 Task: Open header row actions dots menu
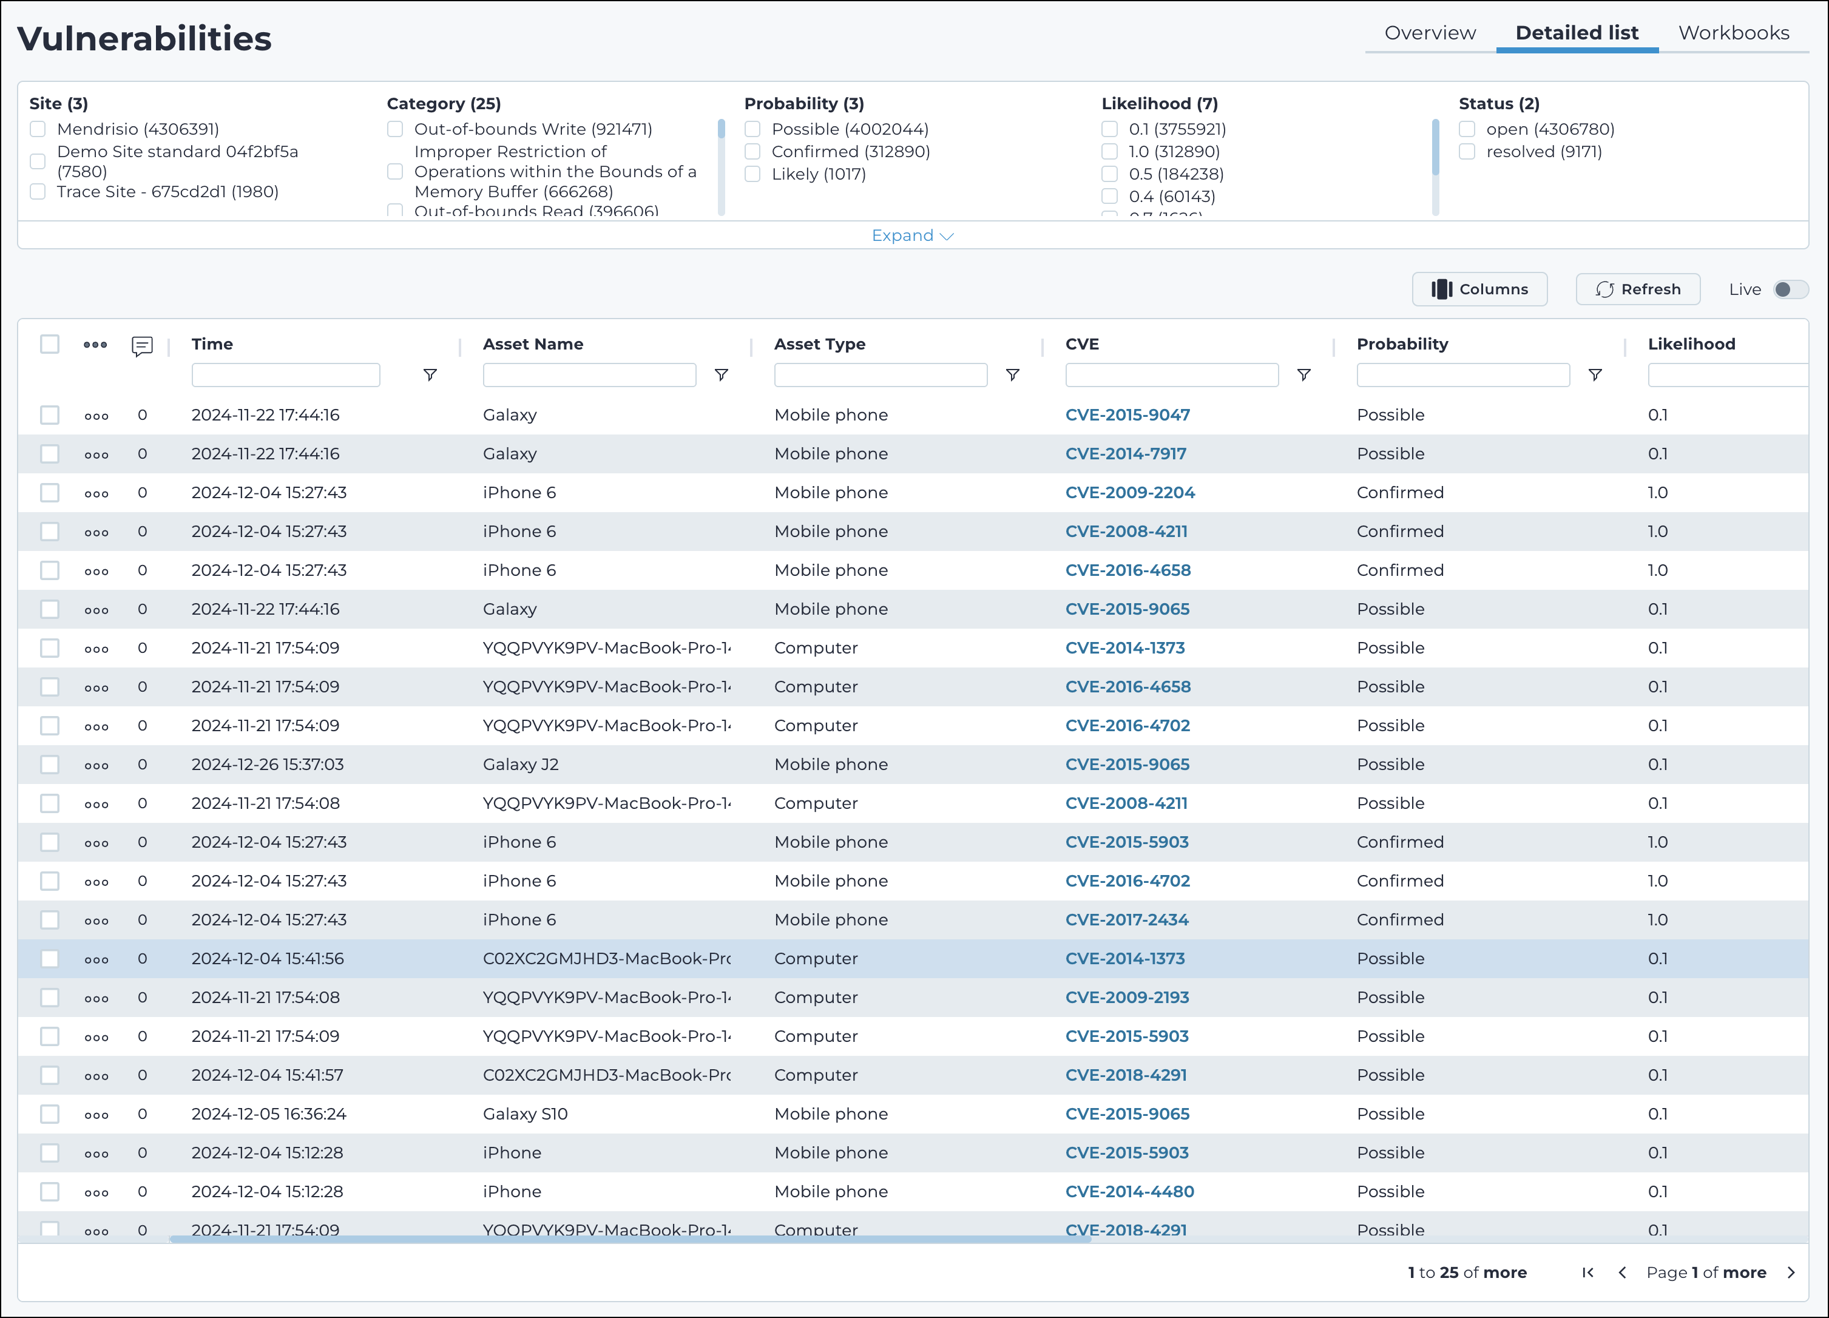coord(95,345)
